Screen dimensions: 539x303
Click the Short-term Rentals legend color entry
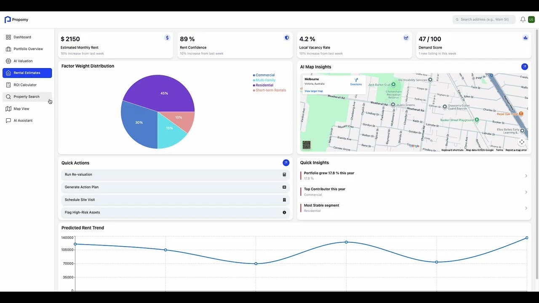pos(269,90)
